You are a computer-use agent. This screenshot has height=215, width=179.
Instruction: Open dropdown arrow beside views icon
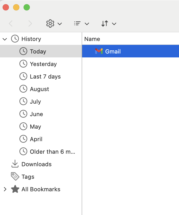point(87,24)
